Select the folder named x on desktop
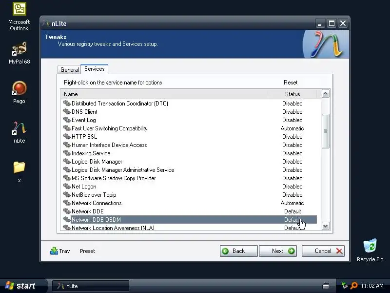This screenshot has width=390, height=293. coord(19,172)
